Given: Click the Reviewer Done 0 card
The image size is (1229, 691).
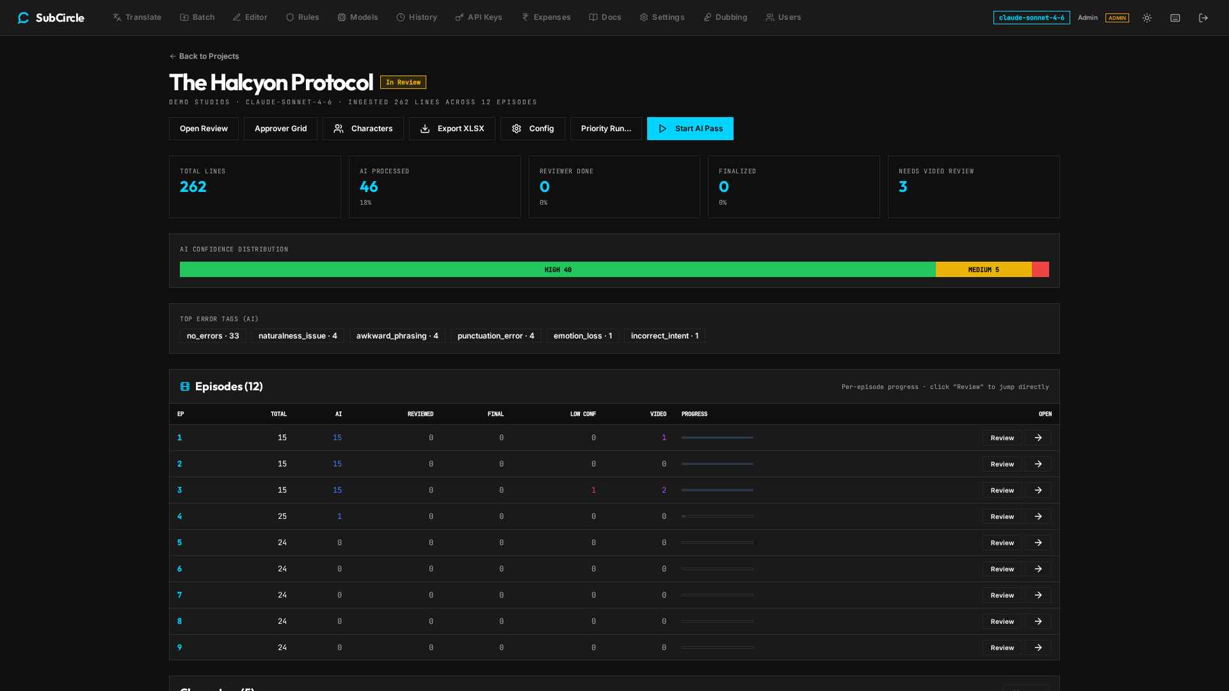Looking at the screenshot, I should point(614,187).
